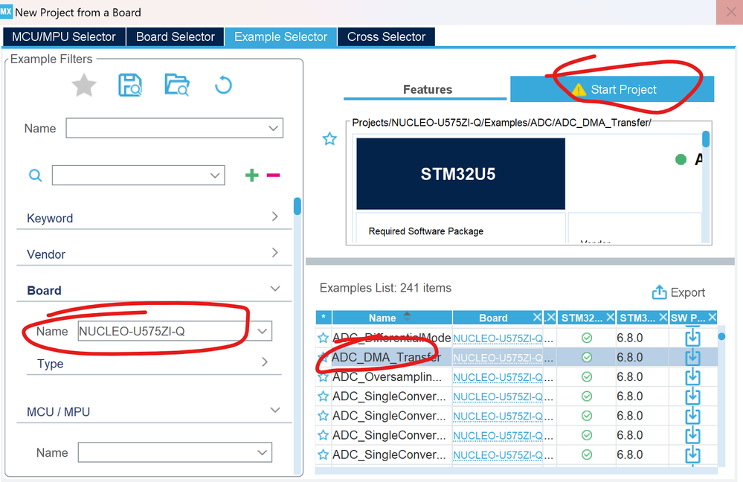Remove a search criterion with the pink minus
The height and width of the screenshot is (482, 743).
pos(274,176)
